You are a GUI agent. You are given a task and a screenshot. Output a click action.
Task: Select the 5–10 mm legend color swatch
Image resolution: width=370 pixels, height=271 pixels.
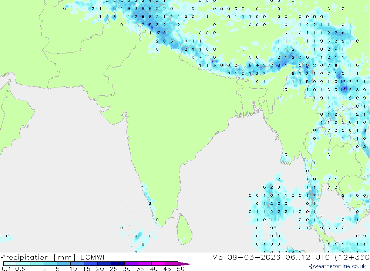(64, 264)
